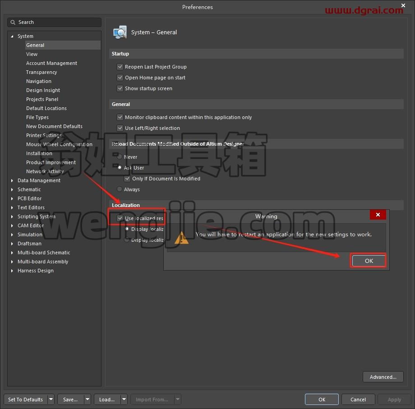Image resolution: width=415 pixels, height=409 pixels.
Task: Open the Save dropdown arrow
Action: pos(88,399)
